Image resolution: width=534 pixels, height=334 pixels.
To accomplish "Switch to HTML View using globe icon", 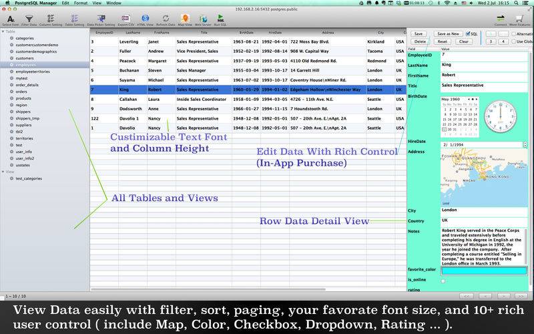I will (145, 18).
